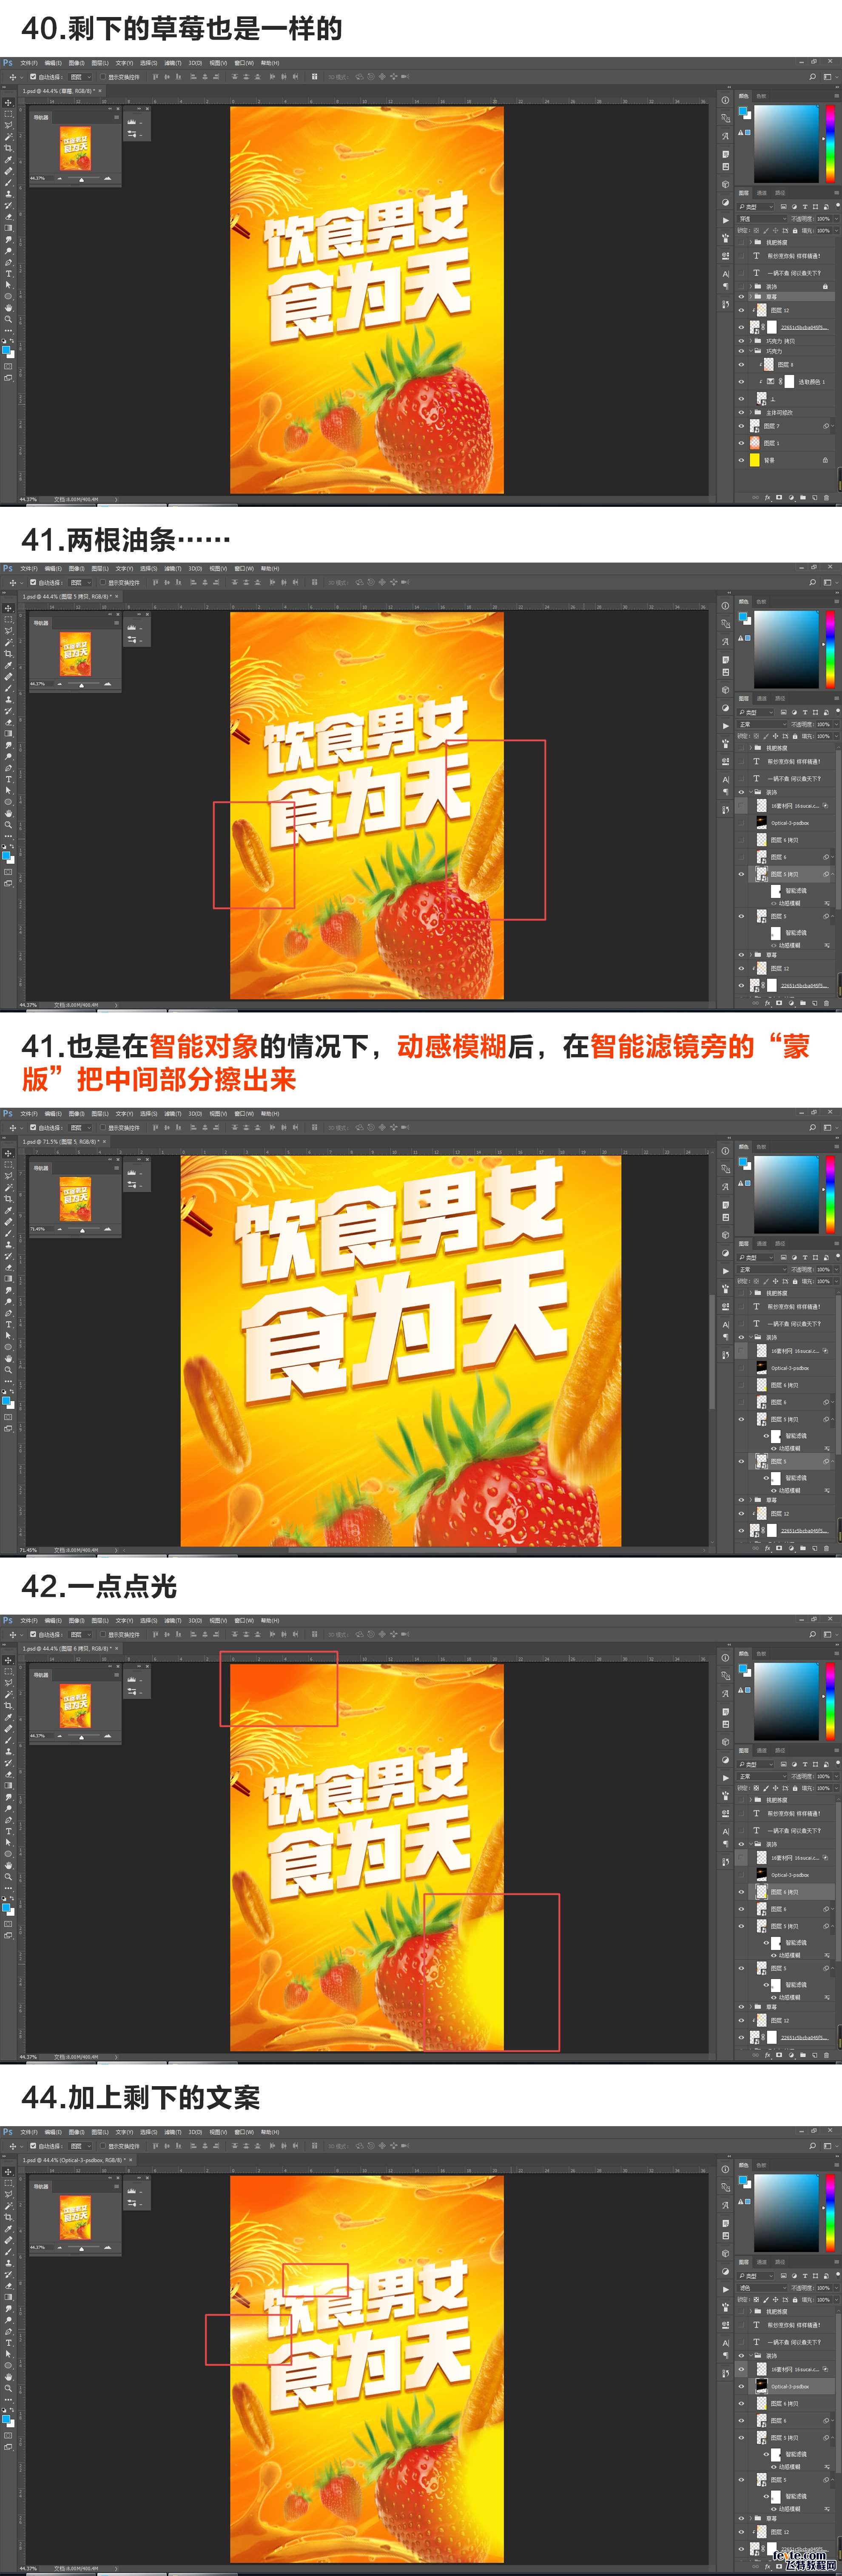Expand the 主体可修改 group

click(751, 413)
